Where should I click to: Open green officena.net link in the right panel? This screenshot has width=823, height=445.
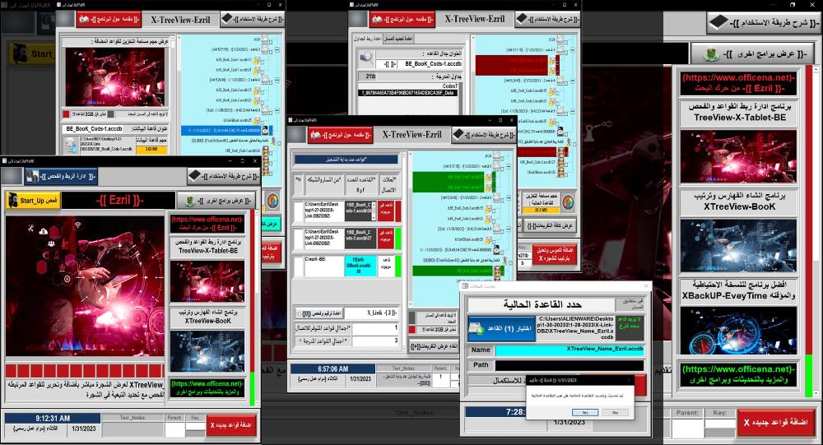point(738,374)
